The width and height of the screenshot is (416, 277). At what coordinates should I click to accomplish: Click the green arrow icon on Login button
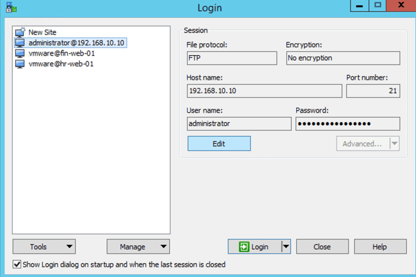pos(244,247)
